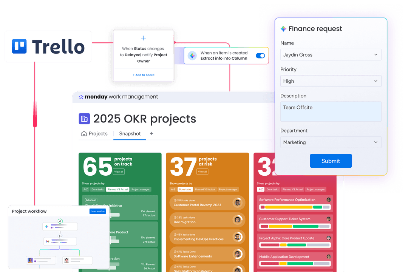
Task: Click the Implementing DevOps Practices project row
Action: [x=207, y=237]
